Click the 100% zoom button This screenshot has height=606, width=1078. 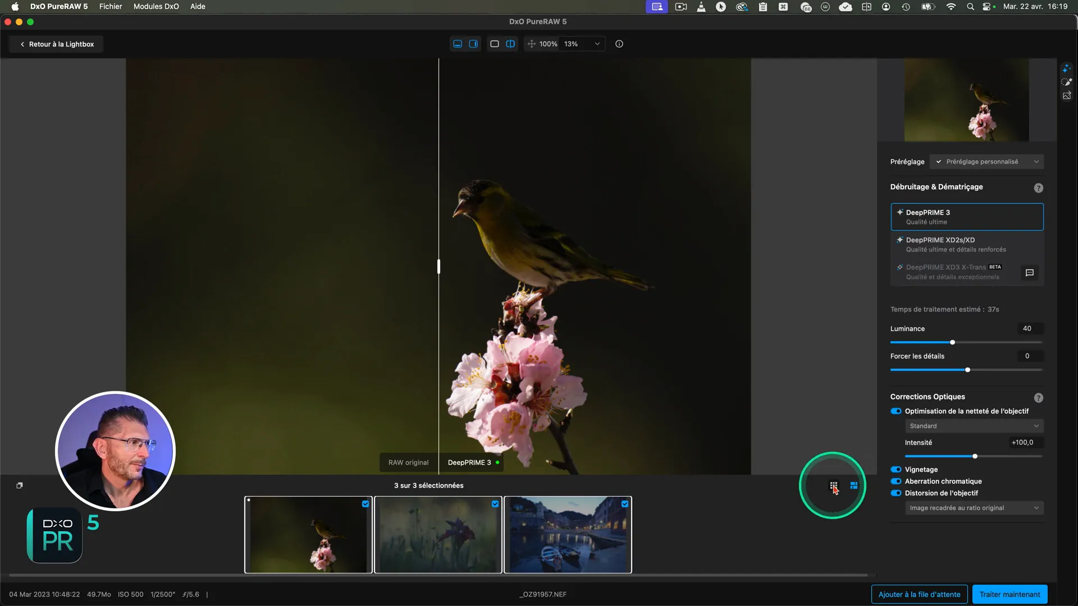(x=548, y=44)
